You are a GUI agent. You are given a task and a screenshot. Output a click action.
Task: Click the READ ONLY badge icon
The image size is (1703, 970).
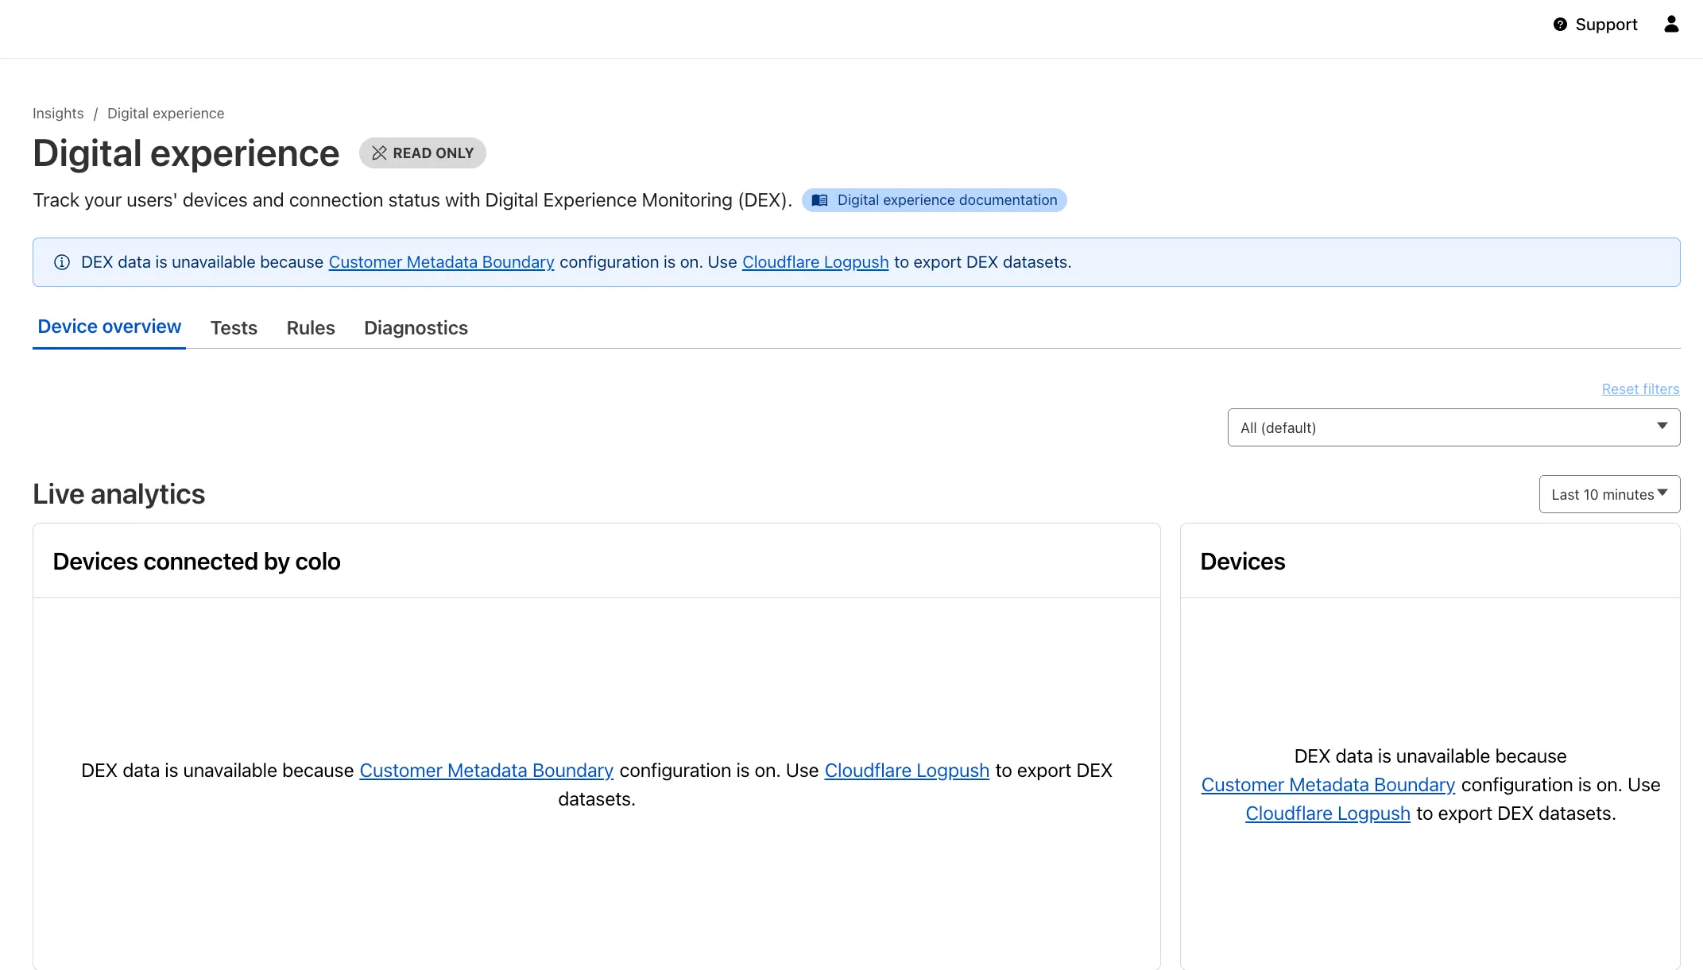pyautogui.click(x=379, y=153)
